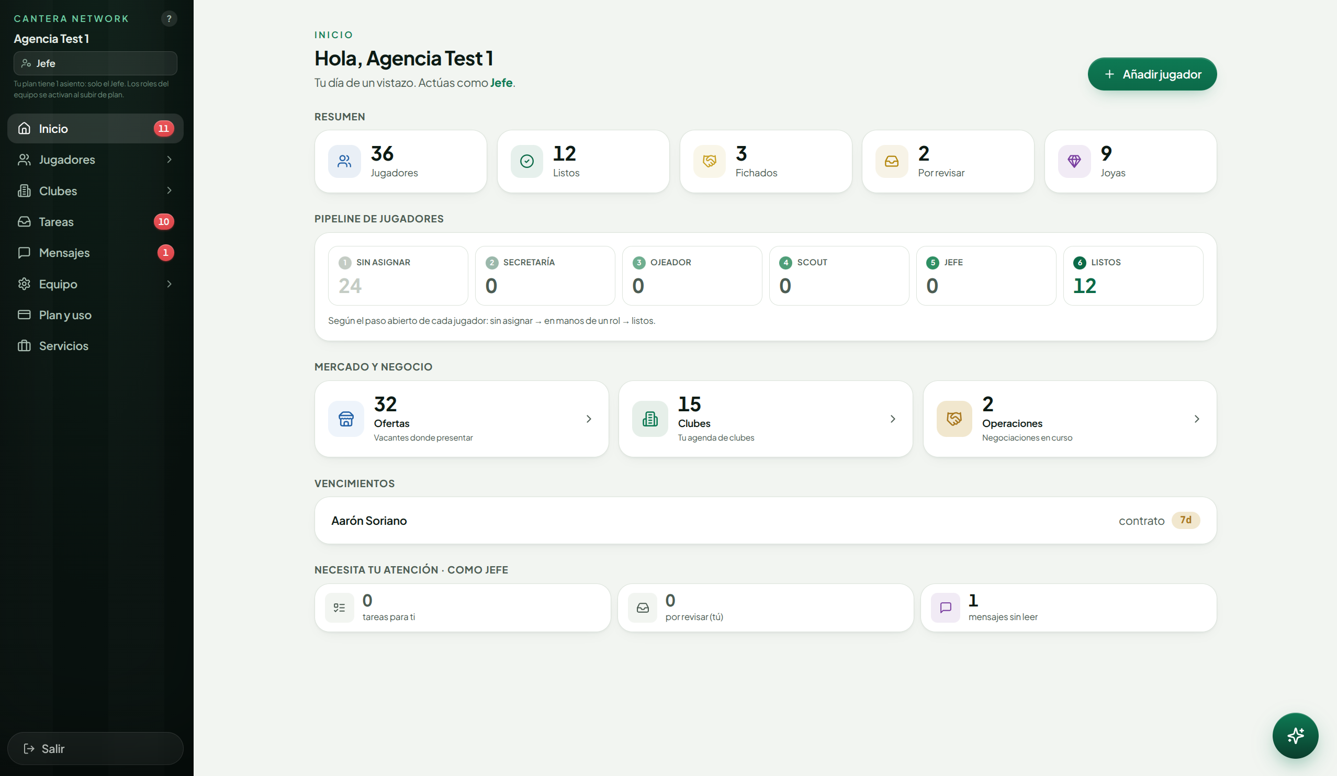Open Ofertas card arrow

point(588,419)
